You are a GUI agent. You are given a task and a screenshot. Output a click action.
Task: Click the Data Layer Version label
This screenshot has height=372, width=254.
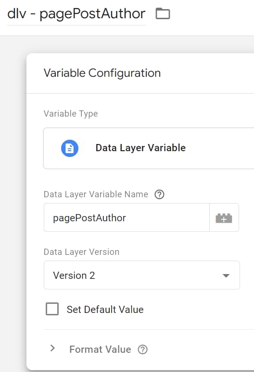tap(81, 252)
